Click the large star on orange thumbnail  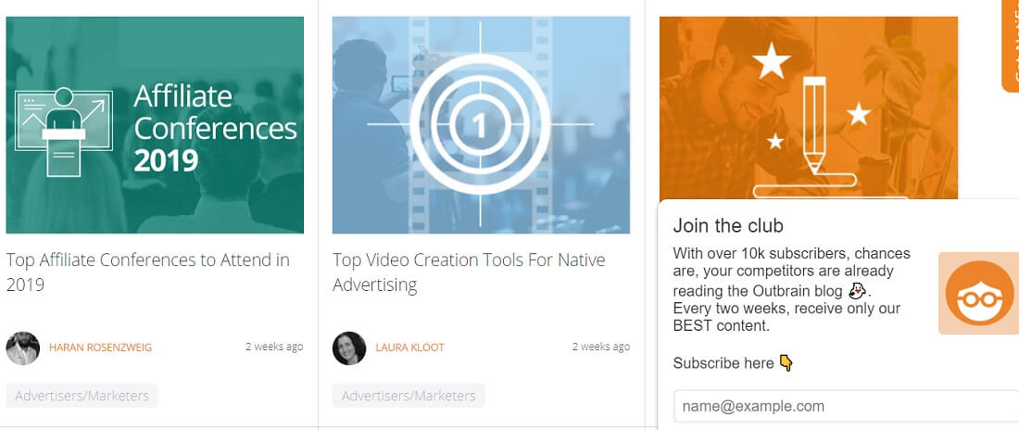(x=771, y=63)
